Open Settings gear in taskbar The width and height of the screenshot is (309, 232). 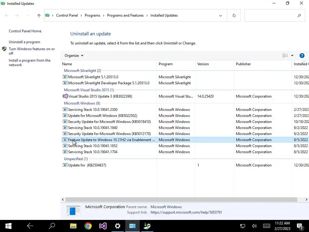pyautogui.click(x=118, y=226)
